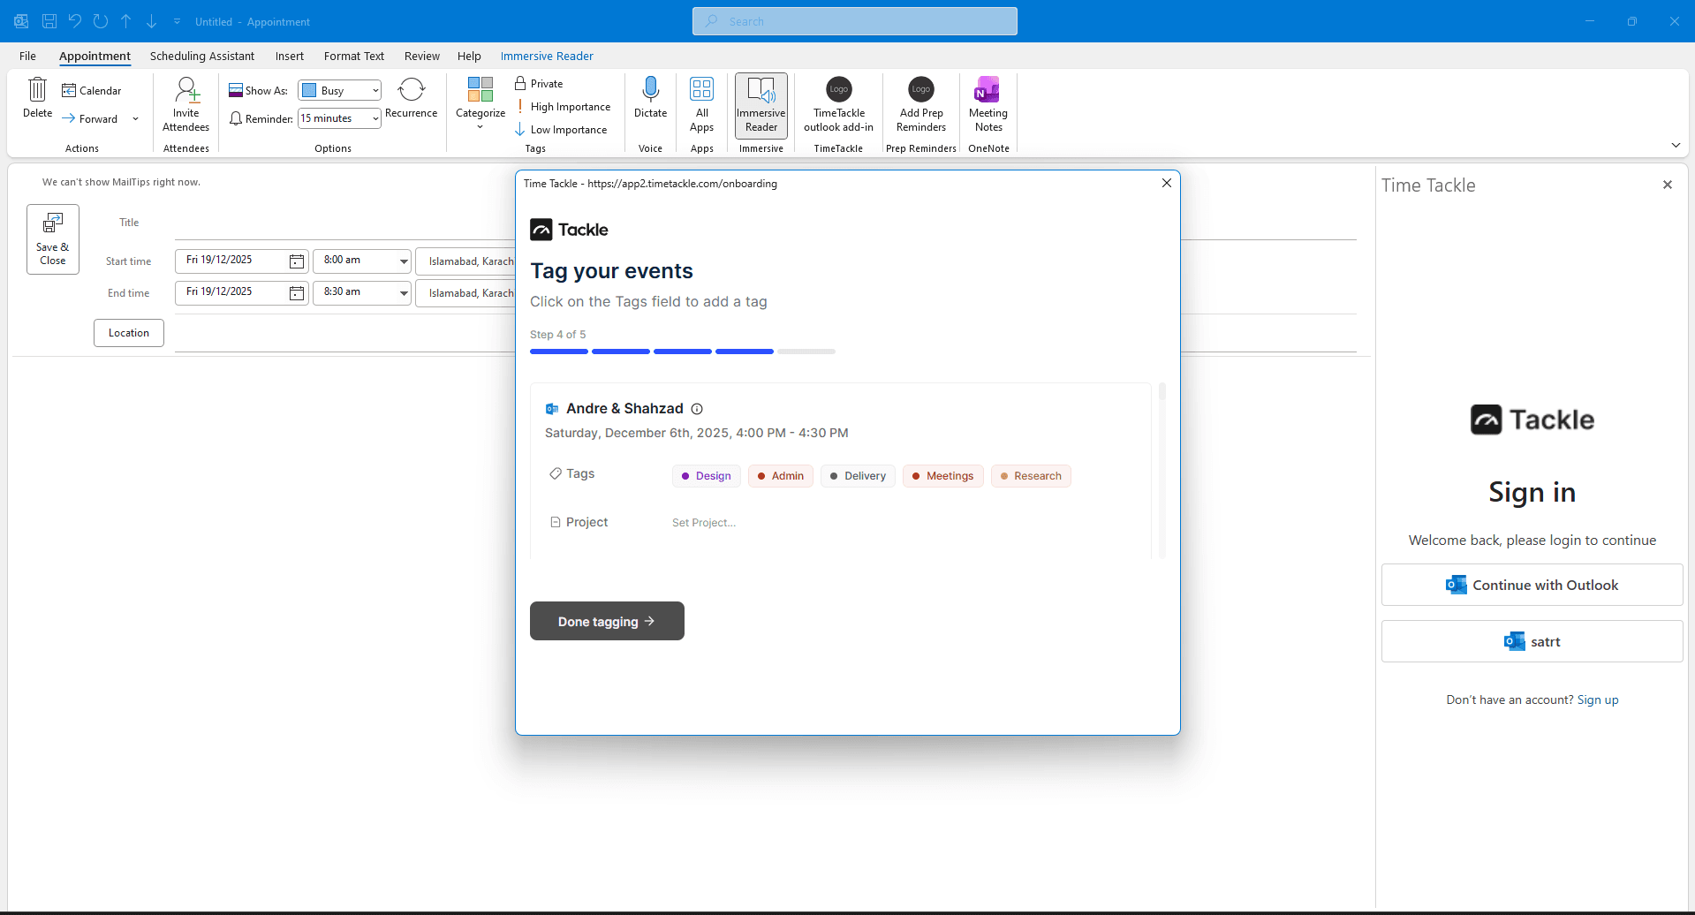This screenshot has width=1695, height=915.
Task: Click the Save icon in title bar
Action: (x=49, y=21)
